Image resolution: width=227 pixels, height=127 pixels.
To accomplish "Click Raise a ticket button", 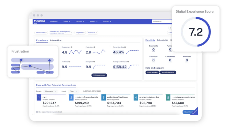I will click(x=152, y=72).
